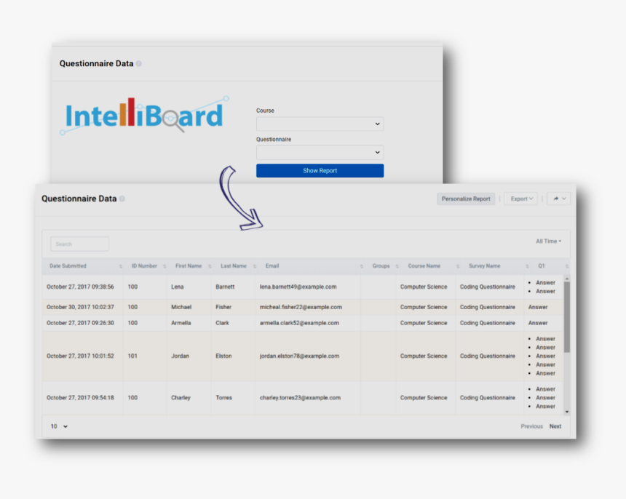Image resolution: width=626 pixels, height=499 pixels.
Task: Click table scrollbar down arrow
Action: [567, 412]
